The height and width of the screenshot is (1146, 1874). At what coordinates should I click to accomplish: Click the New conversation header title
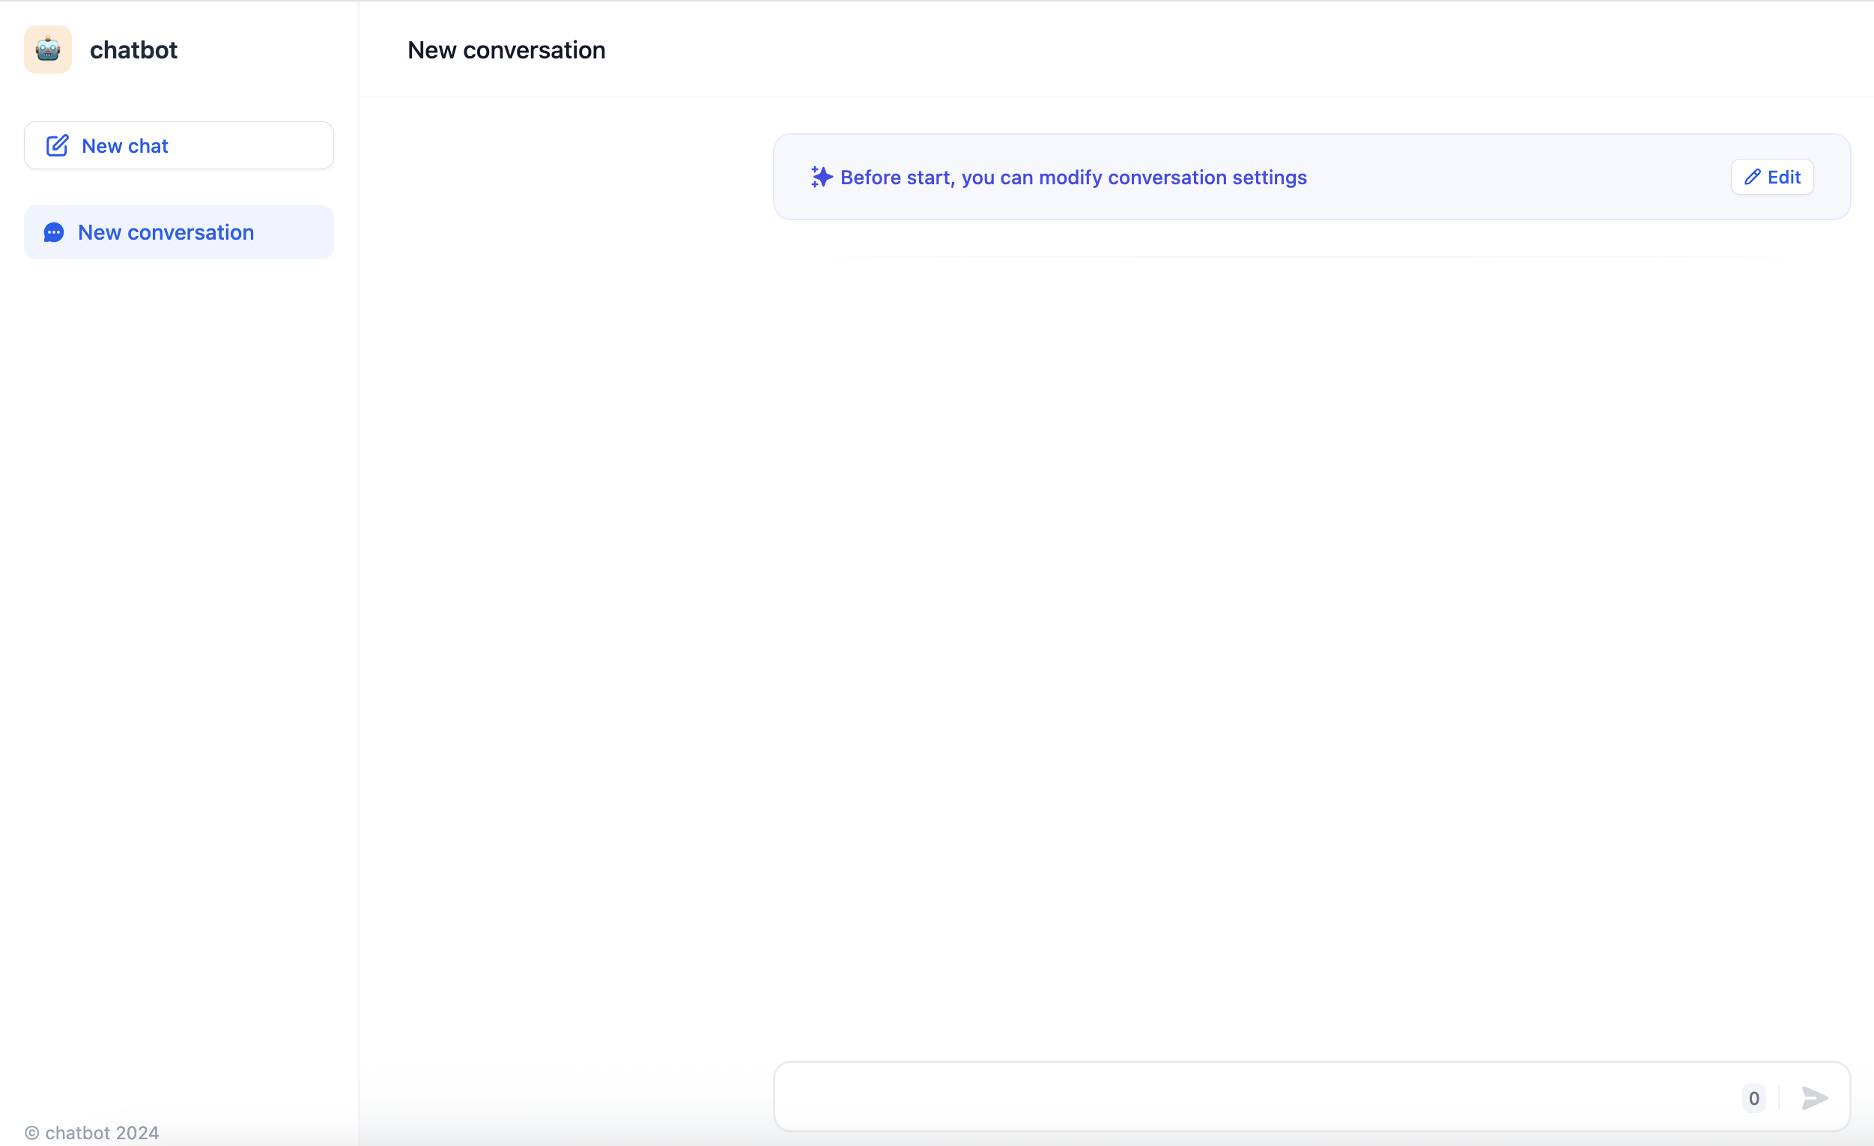(506, 49)
